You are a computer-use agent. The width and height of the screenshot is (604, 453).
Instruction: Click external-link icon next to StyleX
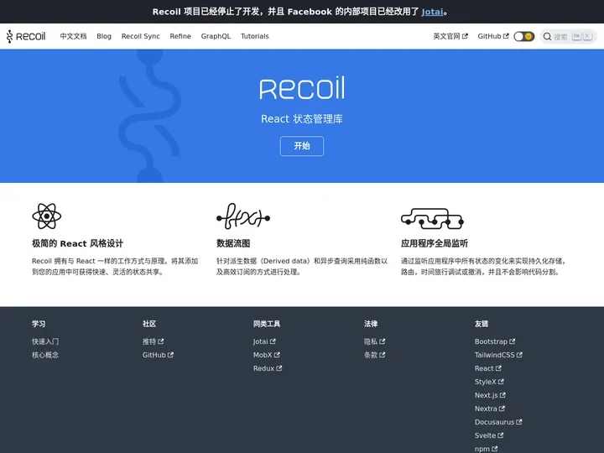click(x=501, y=382)
